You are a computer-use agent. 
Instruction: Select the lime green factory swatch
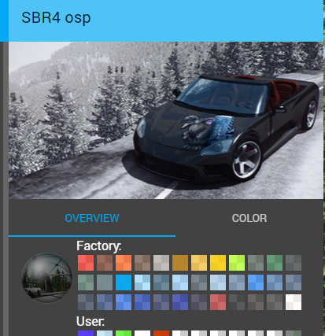pos(237,263)
